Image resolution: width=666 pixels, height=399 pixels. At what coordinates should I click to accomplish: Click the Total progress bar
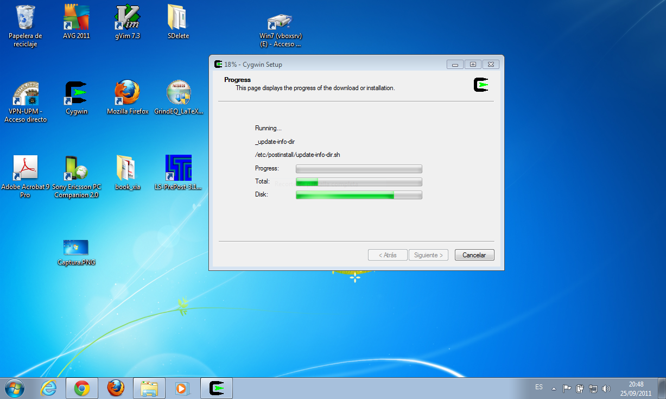click(359, 182)
